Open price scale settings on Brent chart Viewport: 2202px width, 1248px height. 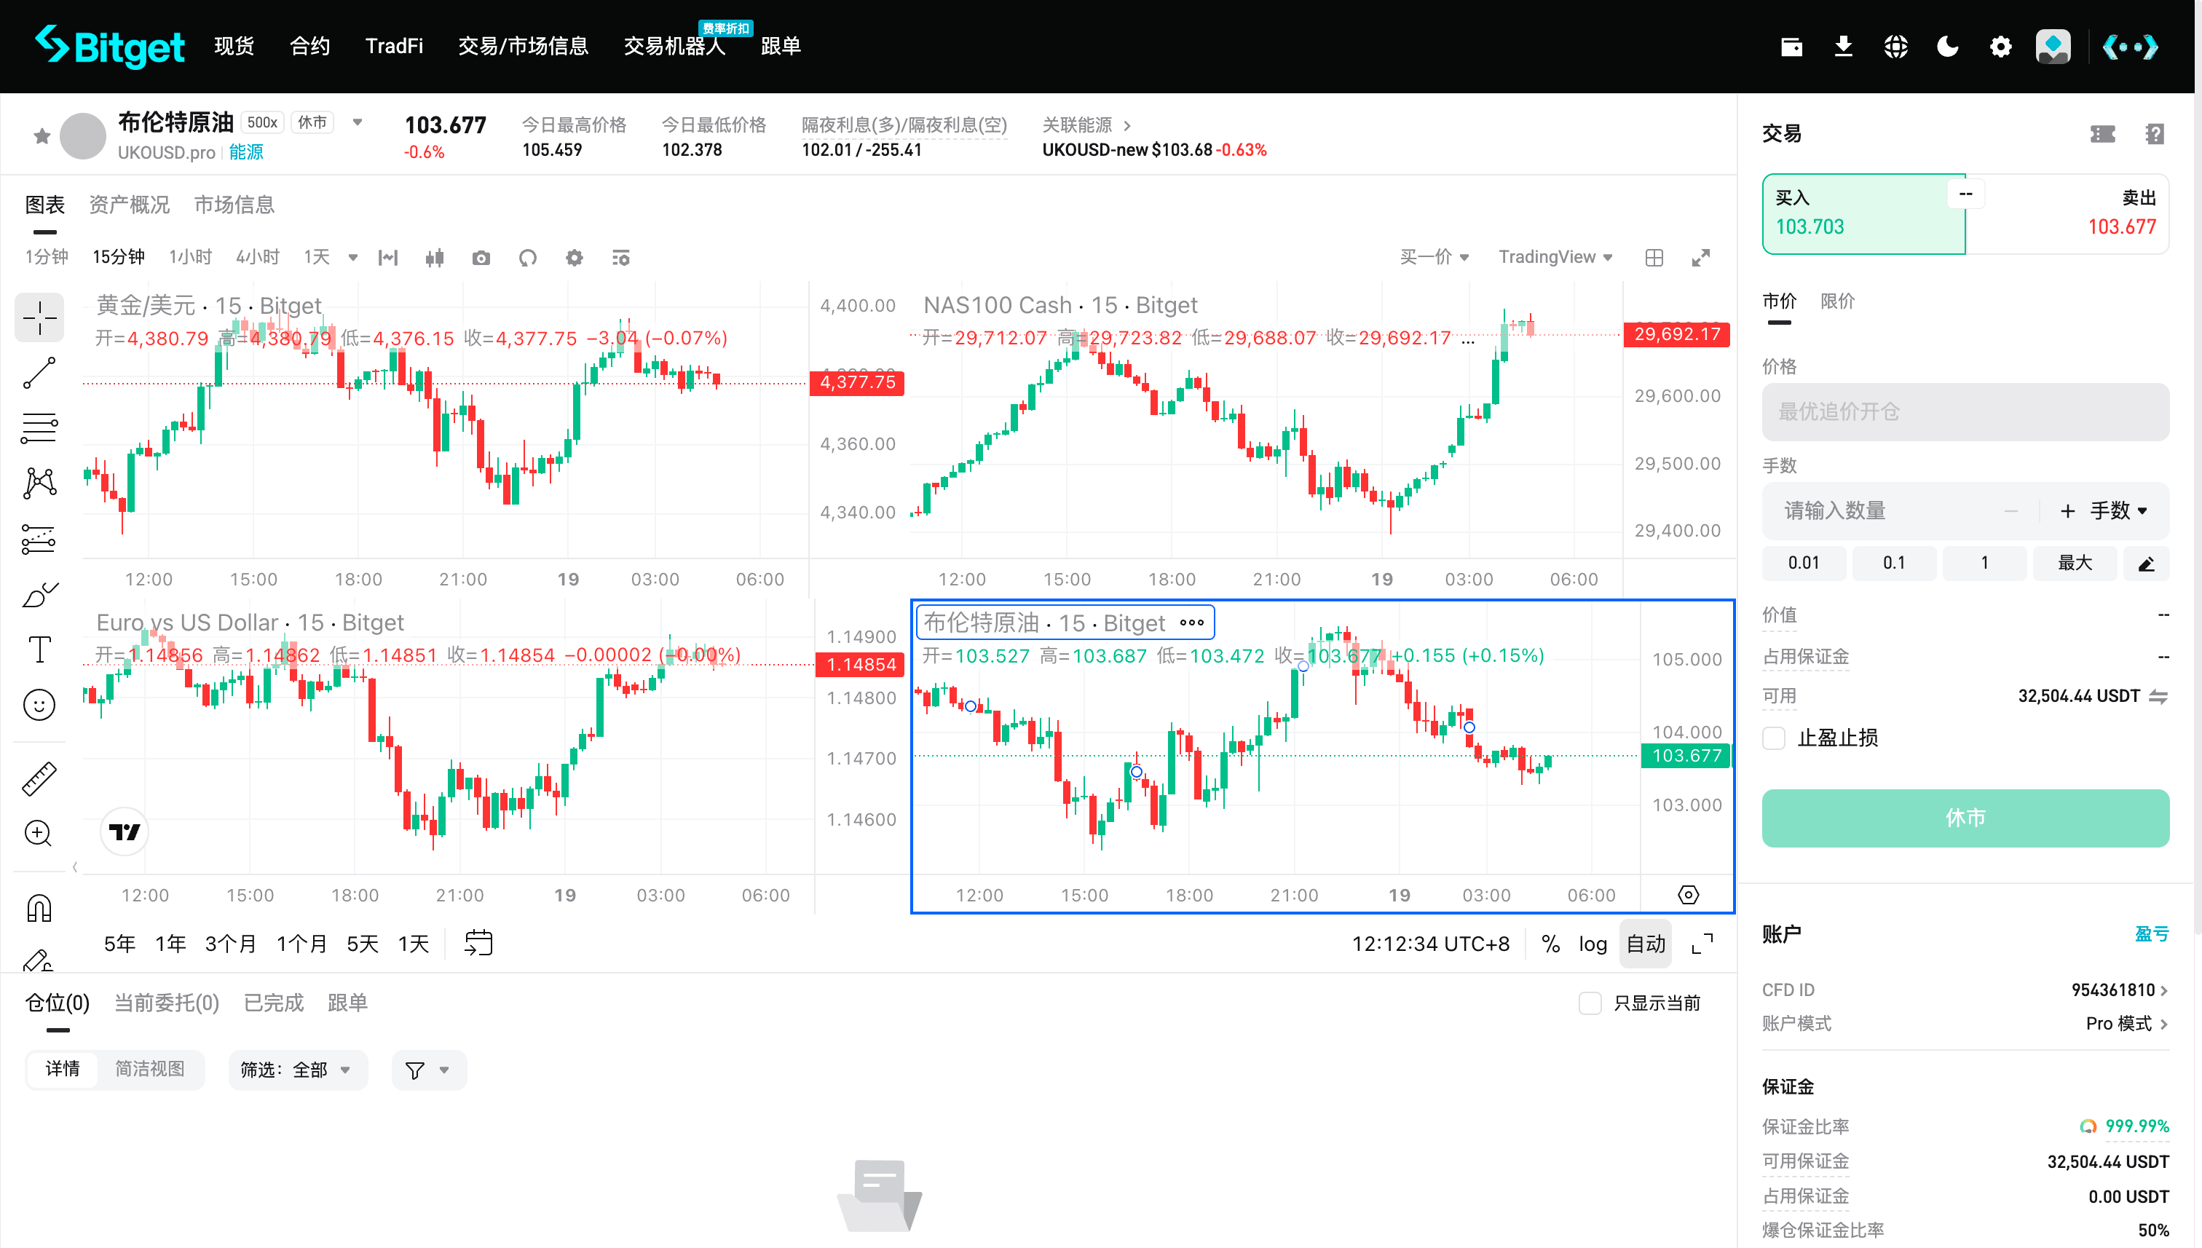tap(1688, 895)
